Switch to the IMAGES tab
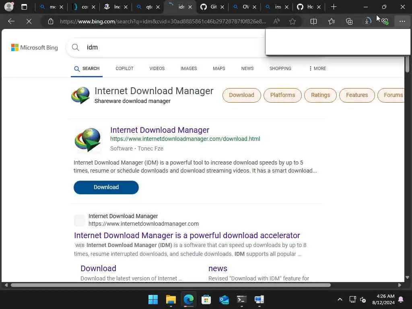 pyautogui.click(x=189, y=68)
